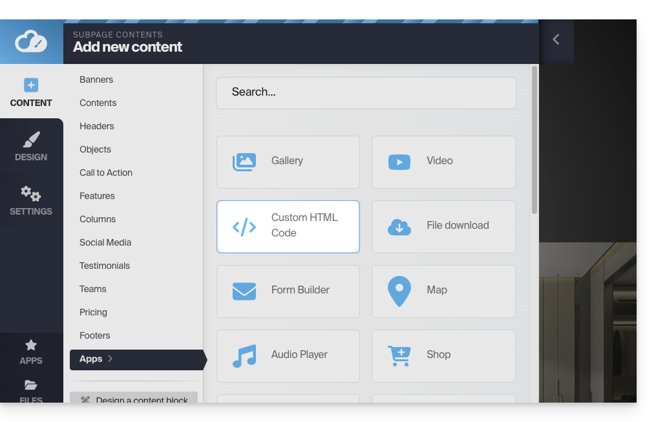Open the Content tab plus icon
The height and width of the screenshot is (422, 656).
point(31,85)
